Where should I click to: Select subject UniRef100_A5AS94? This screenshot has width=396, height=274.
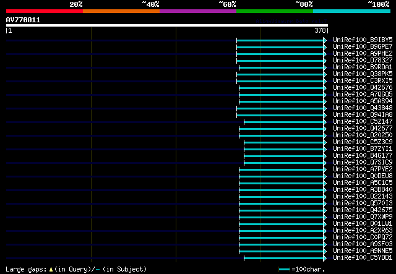(x=363, y=101)
